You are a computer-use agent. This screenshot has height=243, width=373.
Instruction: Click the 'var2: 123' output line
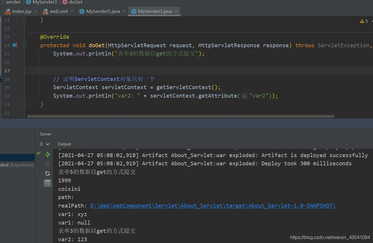(72, 239)
